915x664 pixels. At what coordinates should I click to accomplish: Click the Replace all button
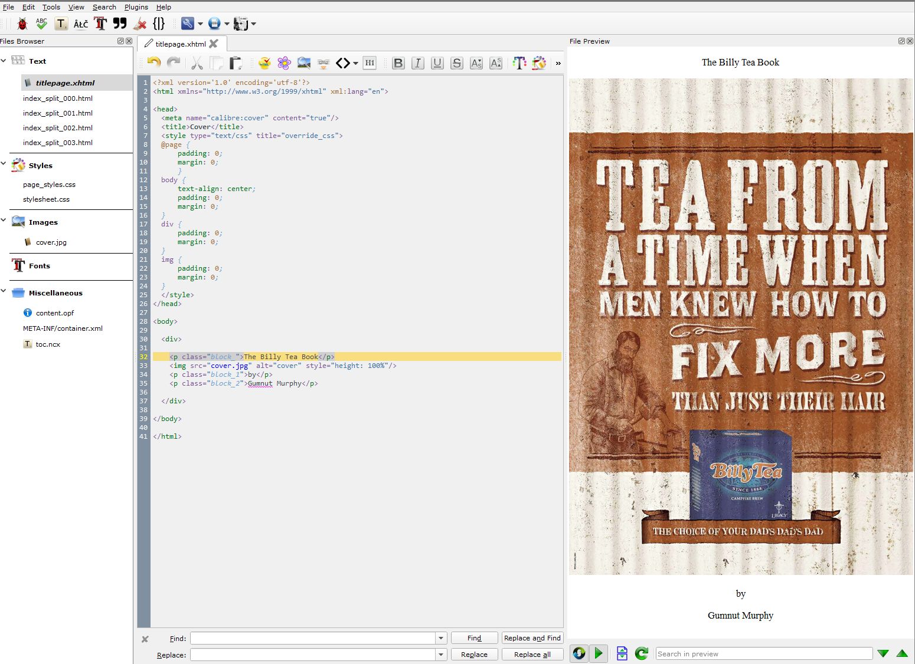pos(532,655)
